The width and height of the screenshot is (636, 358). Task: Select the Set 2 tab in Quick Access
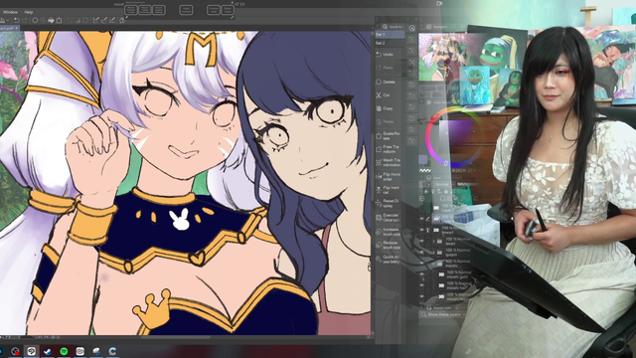[390, 43]
